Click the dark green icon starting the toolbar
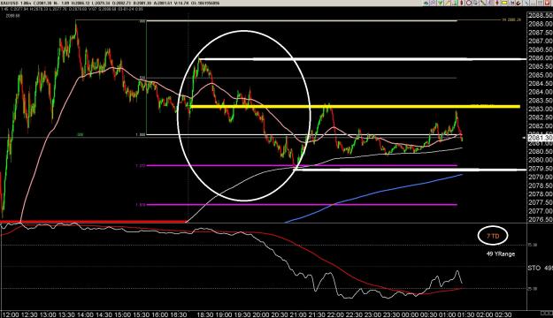Image resolution: width=553 pixels, height=318 pixels. pos(426,3)
